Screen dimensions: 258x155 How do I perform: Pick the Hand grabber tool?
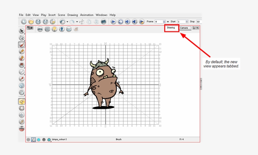[x=22, y=92]
